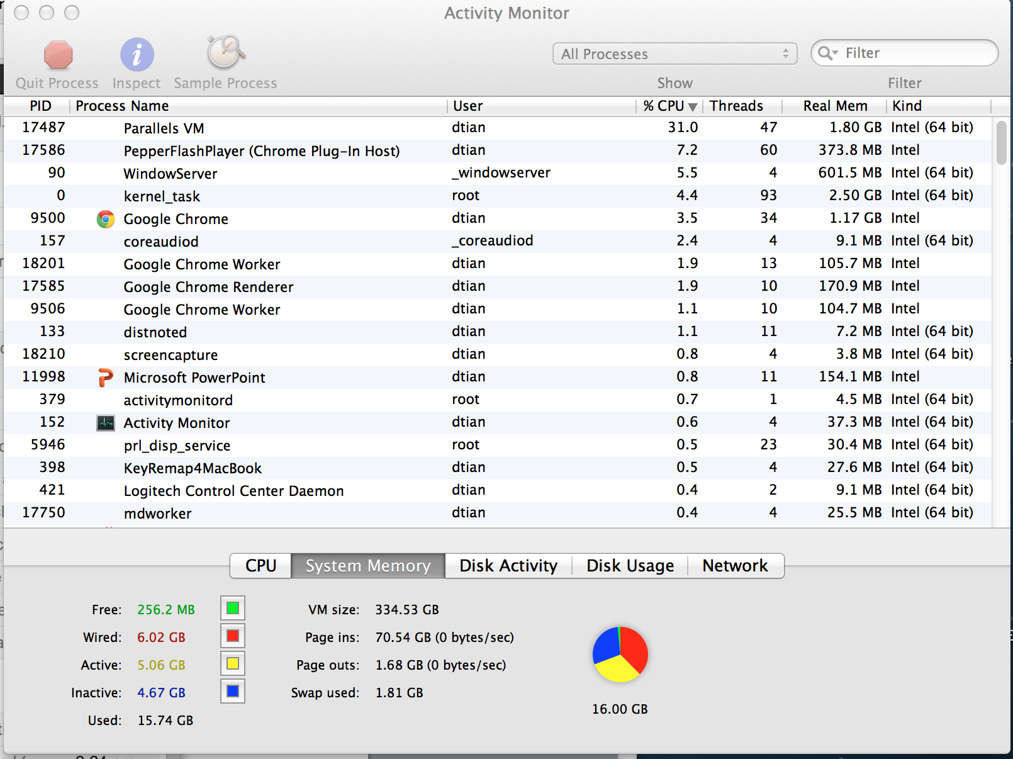Click the Page ins 70.54 GB value
This screenshot has width=1013, height=759.
[444, 638]
